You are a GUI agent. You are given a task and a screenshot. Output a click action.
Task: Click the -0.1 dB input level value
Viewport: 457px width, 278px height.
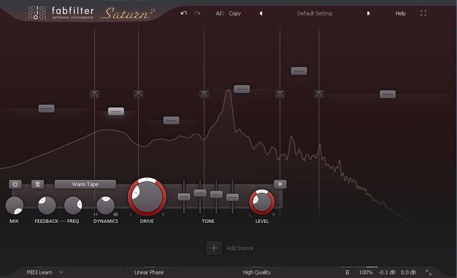tap(387, 272)
